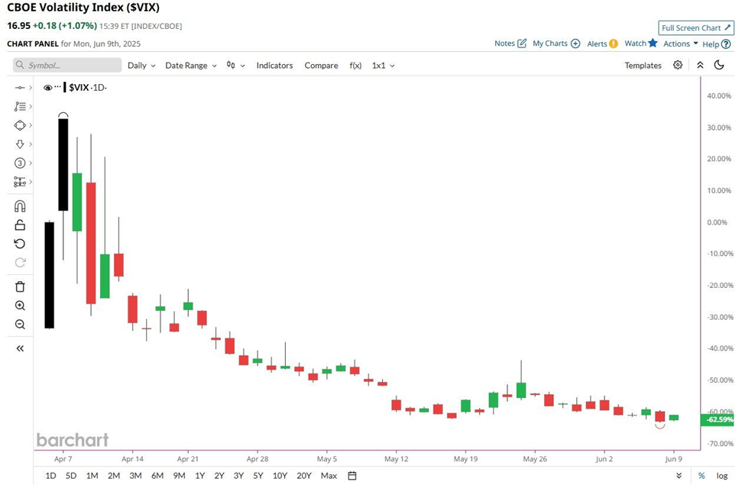Open the Notes editor
Viewport: 745px width, 485px height.
pos(510,44)
